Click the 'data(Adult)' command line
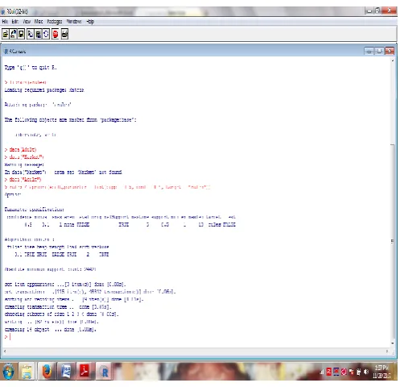Viewport: 400px width, 387px height. (20, 150)
